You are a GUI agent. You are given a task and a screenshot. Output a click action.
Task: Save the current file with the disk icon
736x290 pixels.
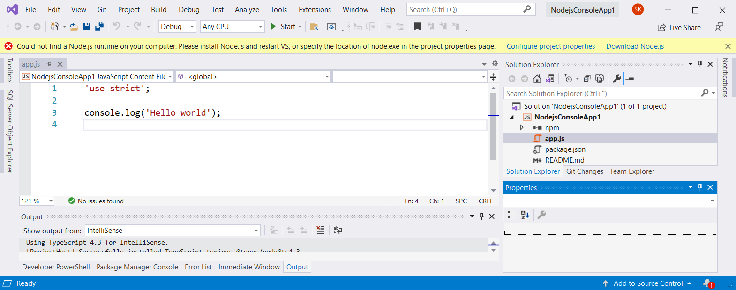87,27
